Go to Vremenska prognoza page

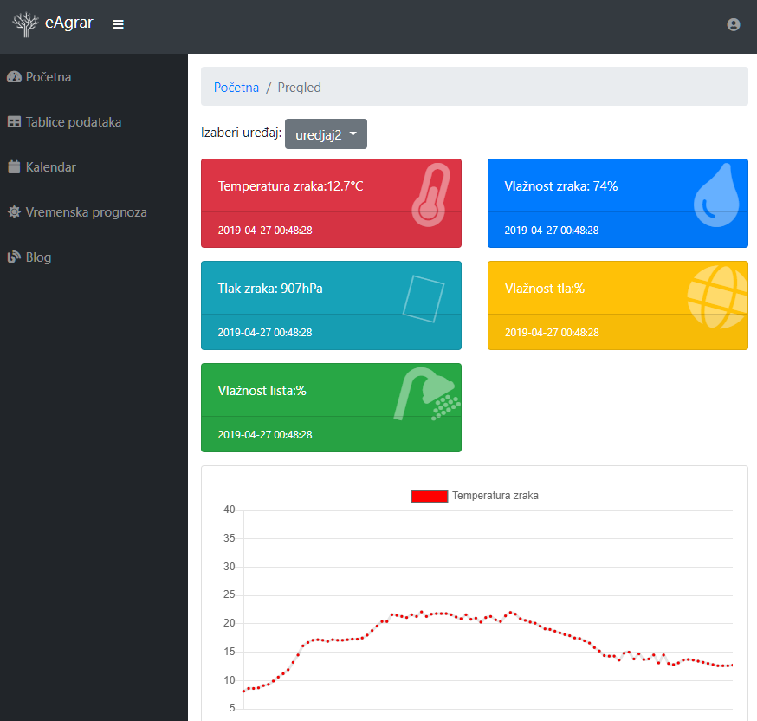pos(86,212)
